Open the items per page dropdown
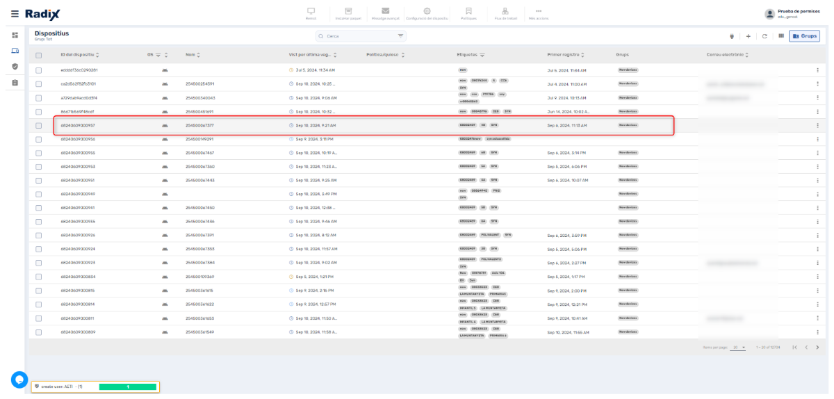 click(x=737, y=347)
